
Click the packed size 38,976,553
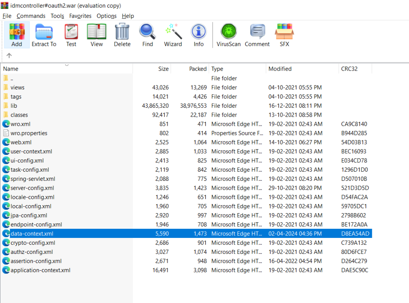coord(193,106)
